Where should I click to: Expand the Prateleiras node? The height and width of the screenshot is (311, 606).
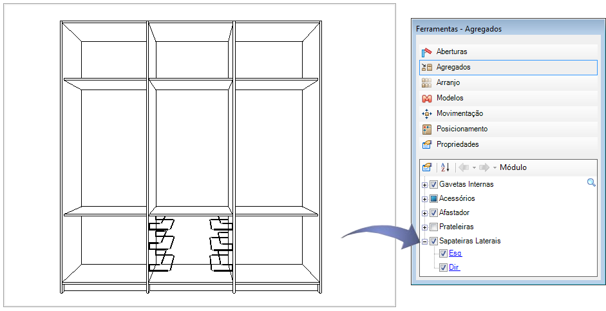pyautogui.click(x=425, y=227)
